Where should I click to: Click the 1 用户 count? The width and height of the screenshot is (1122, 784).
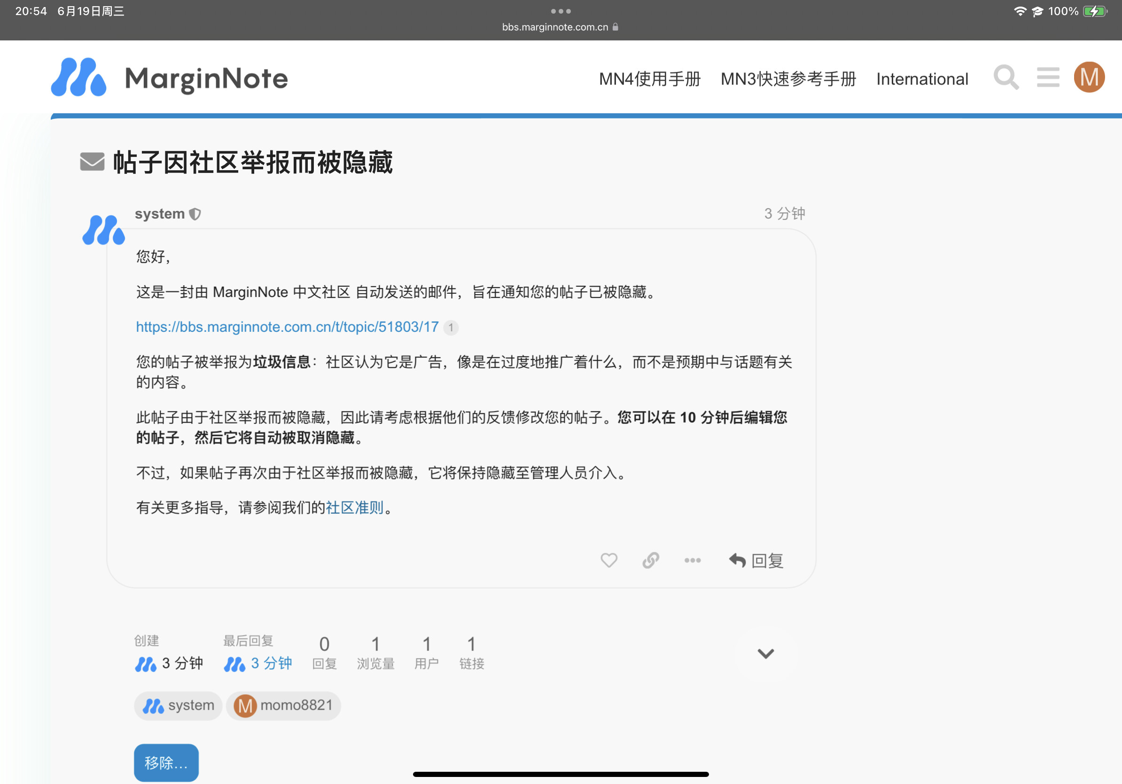(427, 653)
